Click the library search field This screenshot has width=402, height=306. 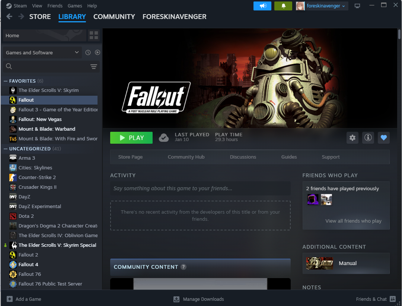pos(51,66)
